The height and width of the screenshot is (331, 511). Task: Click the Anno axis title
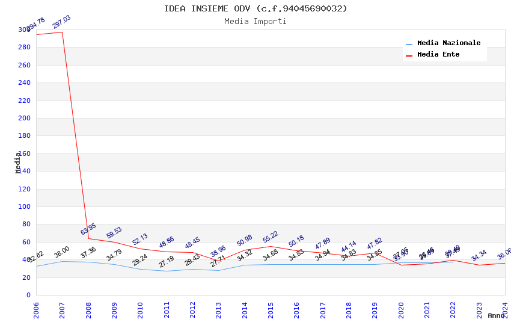coord(496,315)
